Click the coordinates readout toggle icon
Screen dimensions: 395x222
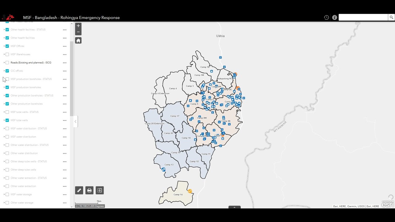tap(77, 206)
